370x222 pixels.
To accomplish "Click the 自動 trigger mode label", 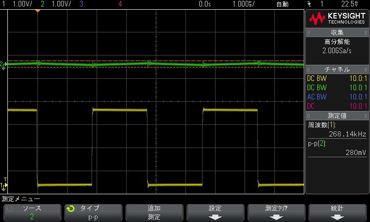I will (282, 4).
